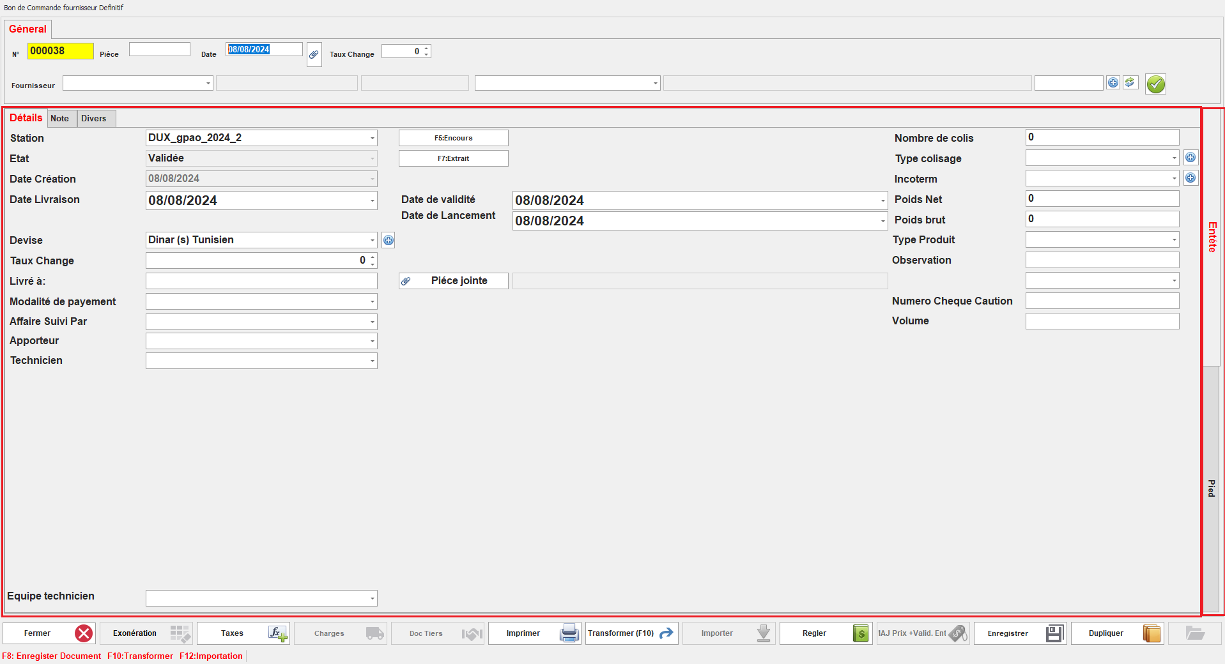Open the Type colisage dropdown
Viewport: 1225px width, 664px height.
1174,158
